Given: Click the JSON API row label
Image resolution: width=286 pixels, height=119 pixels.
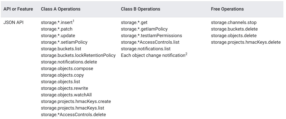Looking at the screenshot, I should [x=13, y=22].
